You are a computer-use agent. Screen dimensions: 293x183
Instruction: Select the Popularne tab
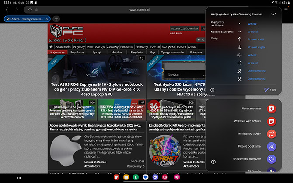pyautogui.click(x=77, y=53)
